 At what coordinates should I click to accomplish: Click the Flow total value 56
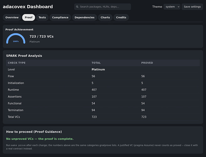point(93,76)
